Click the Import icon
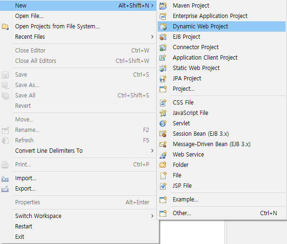 click(x=5, y=178)
